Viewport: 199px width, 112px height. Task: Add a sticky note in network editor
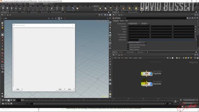pos(186,58)
